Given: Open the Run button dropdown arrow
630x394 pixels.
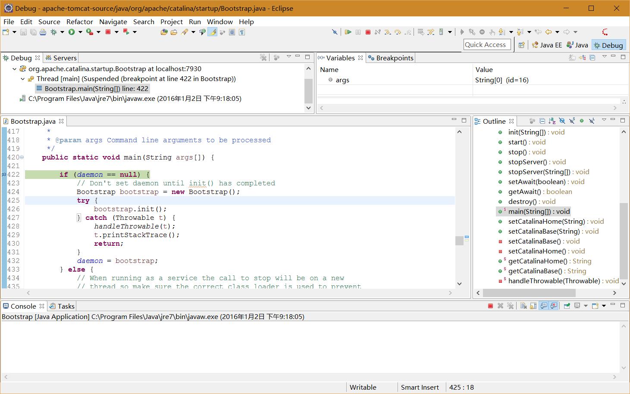Looking at the screenshot, I should 80,32.
